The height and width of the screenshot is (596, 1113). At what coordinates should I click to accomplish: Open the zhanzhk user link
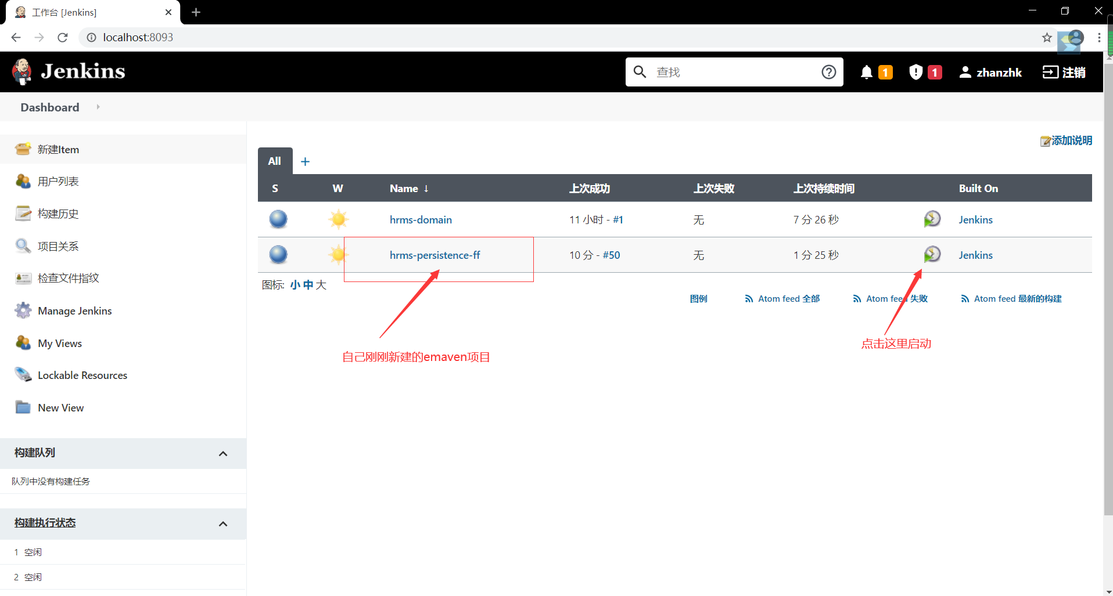999,72
